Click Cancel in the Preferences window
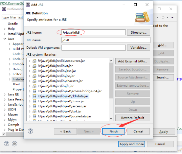The width and height of the screenshot is (182, 154). pyautogui.click(x=160, y=144)
